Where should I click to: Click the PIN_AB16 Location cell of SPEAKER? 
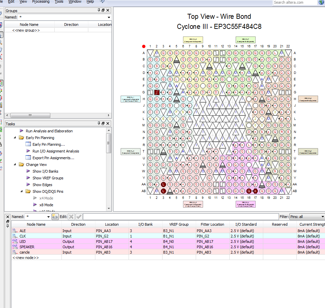click(x=112, y=247)
